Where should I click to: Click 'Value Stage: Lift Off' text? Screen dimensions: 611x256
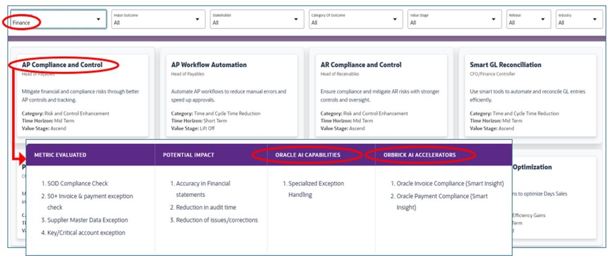(x=193, y=128)
